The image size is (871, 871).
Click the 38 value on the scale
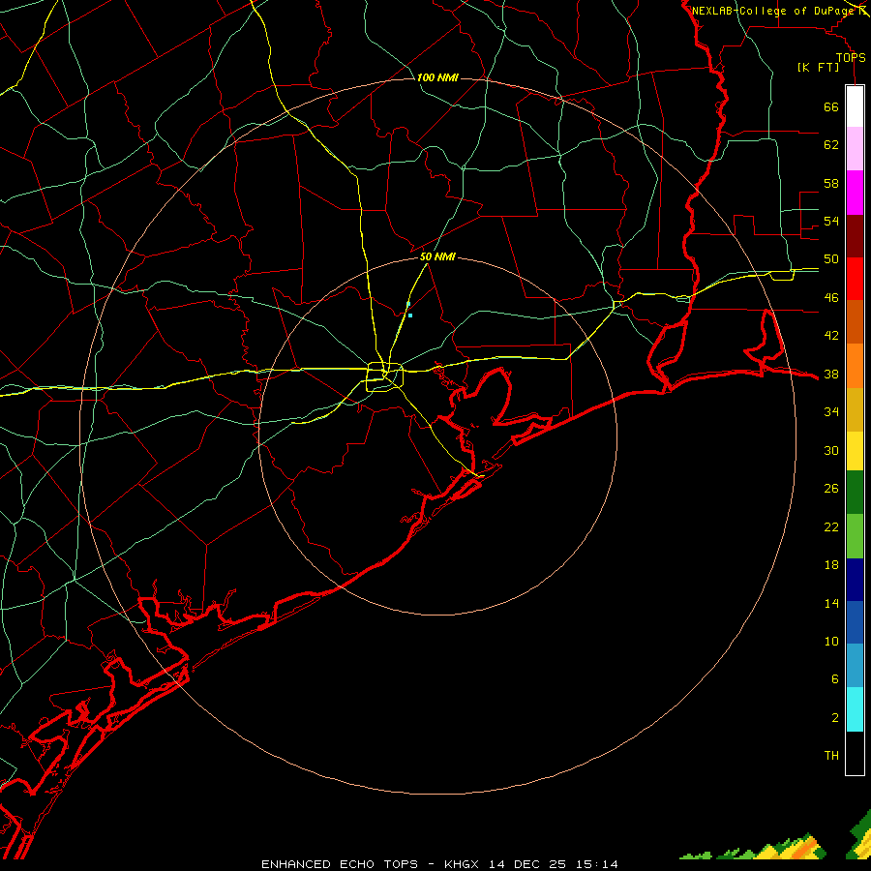click(831, 375)
